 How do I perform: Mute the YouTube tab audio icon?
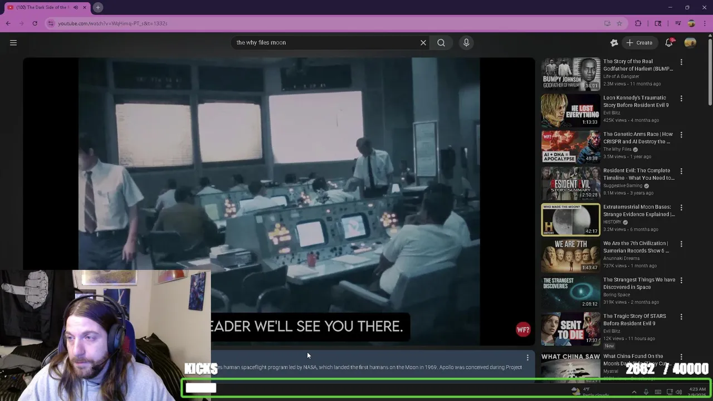click(x=76, y=7)
